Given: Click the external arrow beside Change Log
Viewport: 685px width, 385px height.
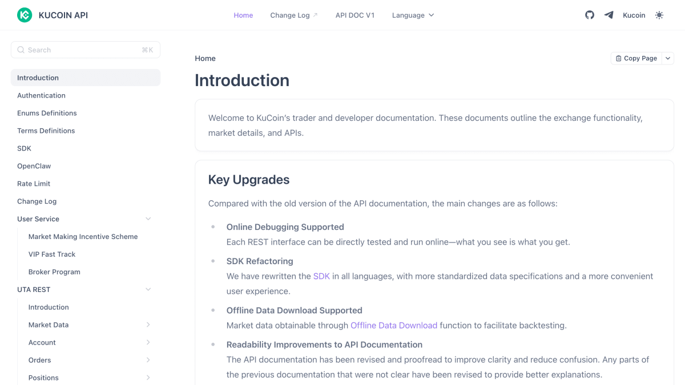Looking at the screenshot, I should [316, 15].
